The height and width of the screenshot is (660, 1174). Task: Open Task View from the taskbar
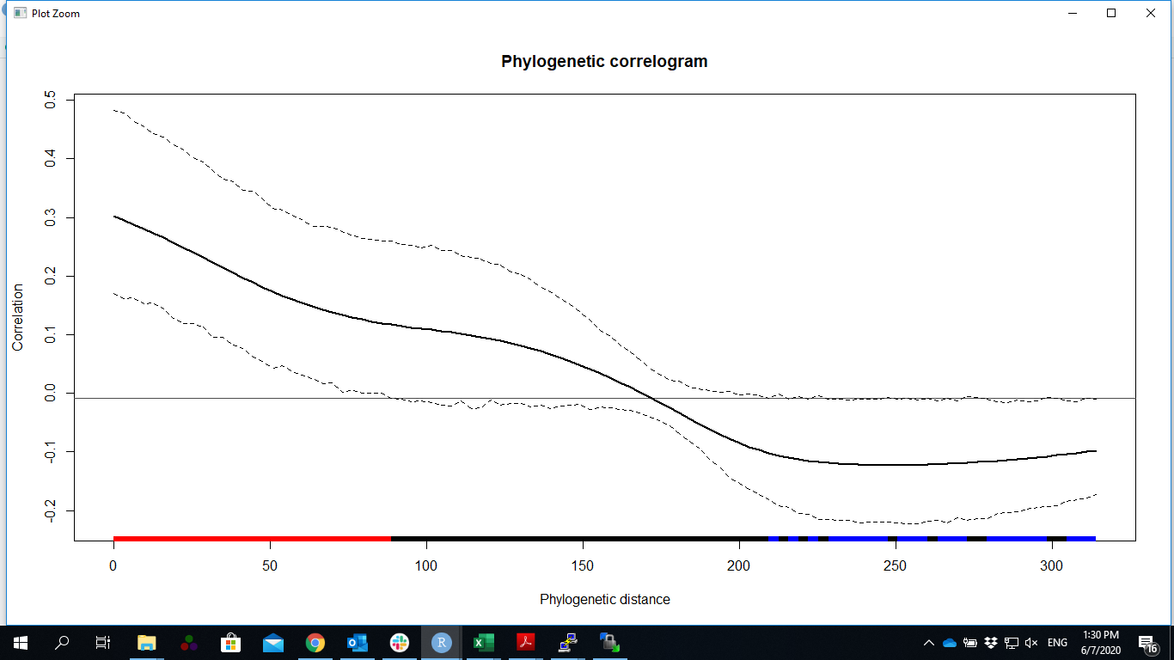click(103, 643)
